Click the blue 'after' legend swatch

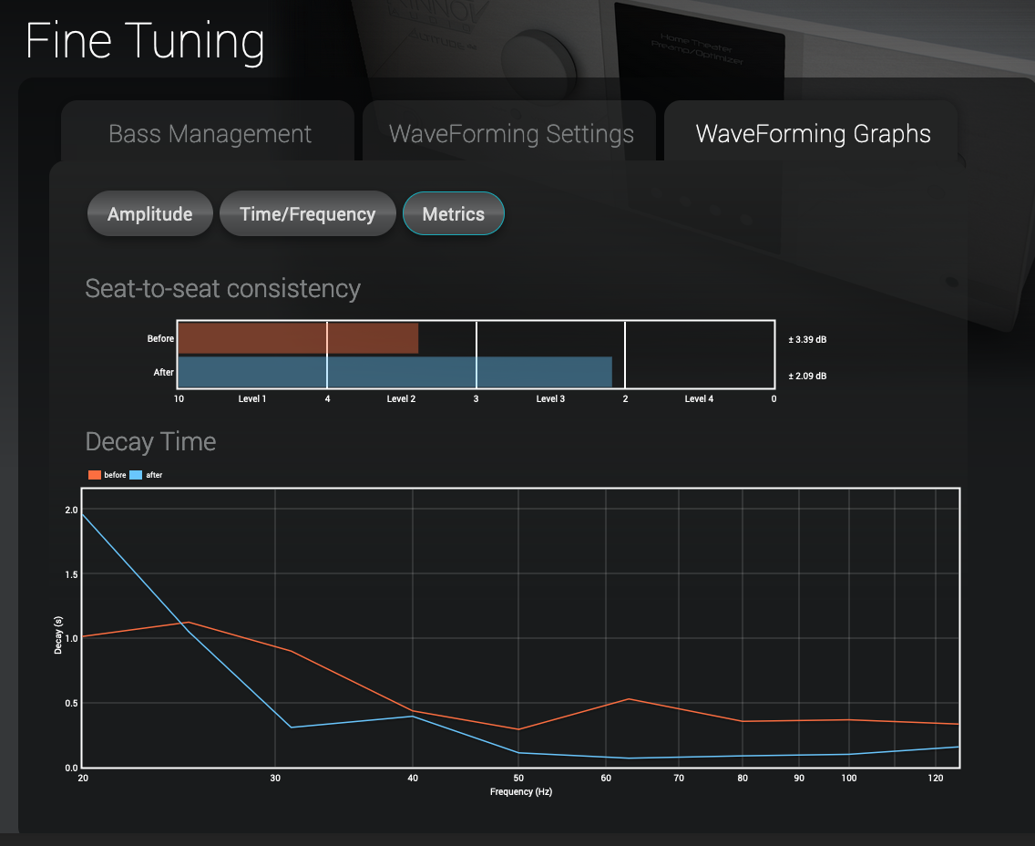click(x=136, y=475)
